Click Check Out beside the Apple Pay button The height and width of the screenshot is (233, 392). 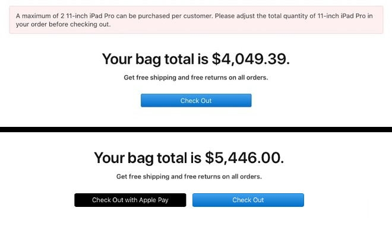[x=248, y=200]
